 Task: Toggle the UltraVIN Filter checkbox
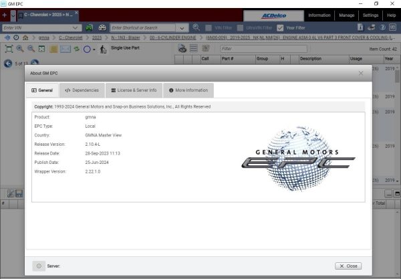coord(240,27)
